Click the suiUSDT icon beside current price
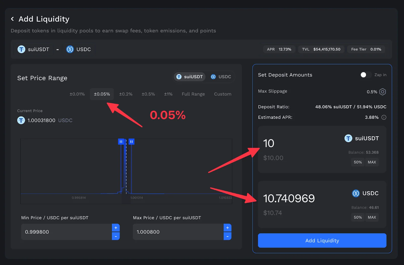The height and width of the screenshot is (265, 404). click(21, 120)
